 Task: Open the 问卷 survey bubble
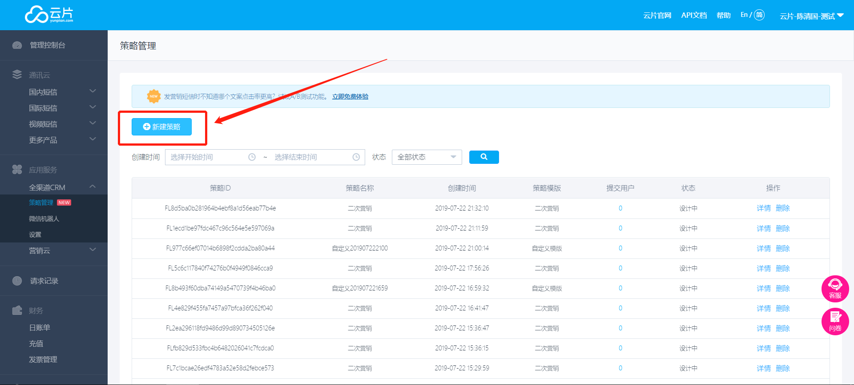(835, 321)
